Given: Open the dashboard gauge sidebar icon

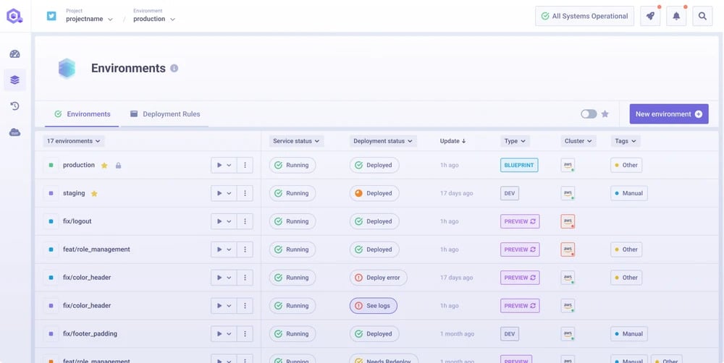Looking at the screenshot, I should pyautogui.click(x=14, y=54).
